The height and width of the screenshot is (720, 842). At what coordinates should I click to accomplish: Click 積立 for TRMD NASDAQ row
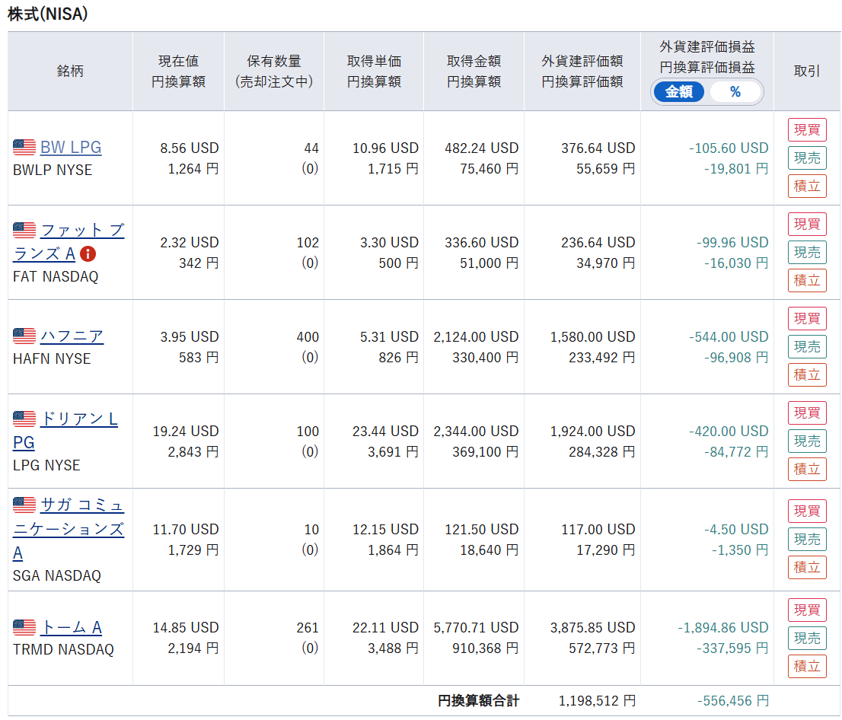coord(807,666)
